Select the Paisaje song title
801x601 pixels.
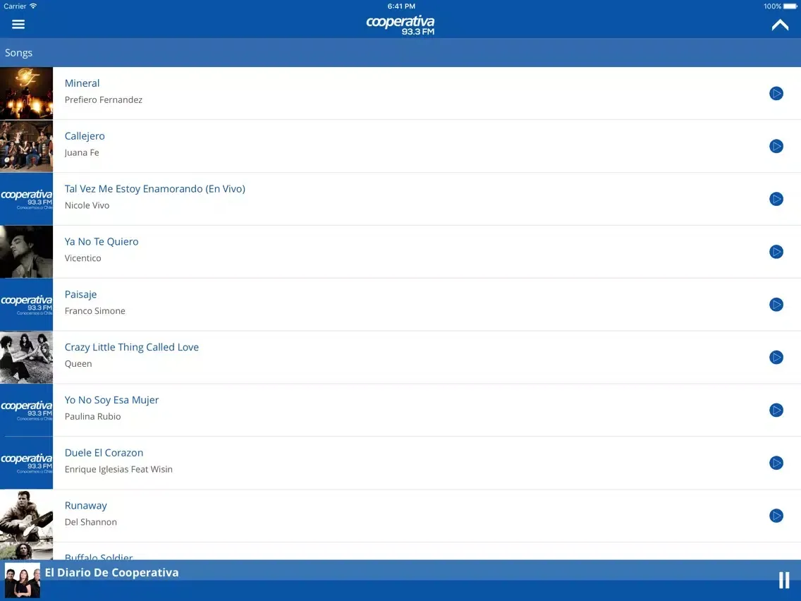[x=80, y=294]
